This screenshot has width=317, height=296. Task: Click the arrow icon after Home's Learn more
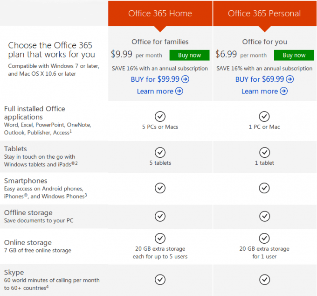click(x=179, y=91)
